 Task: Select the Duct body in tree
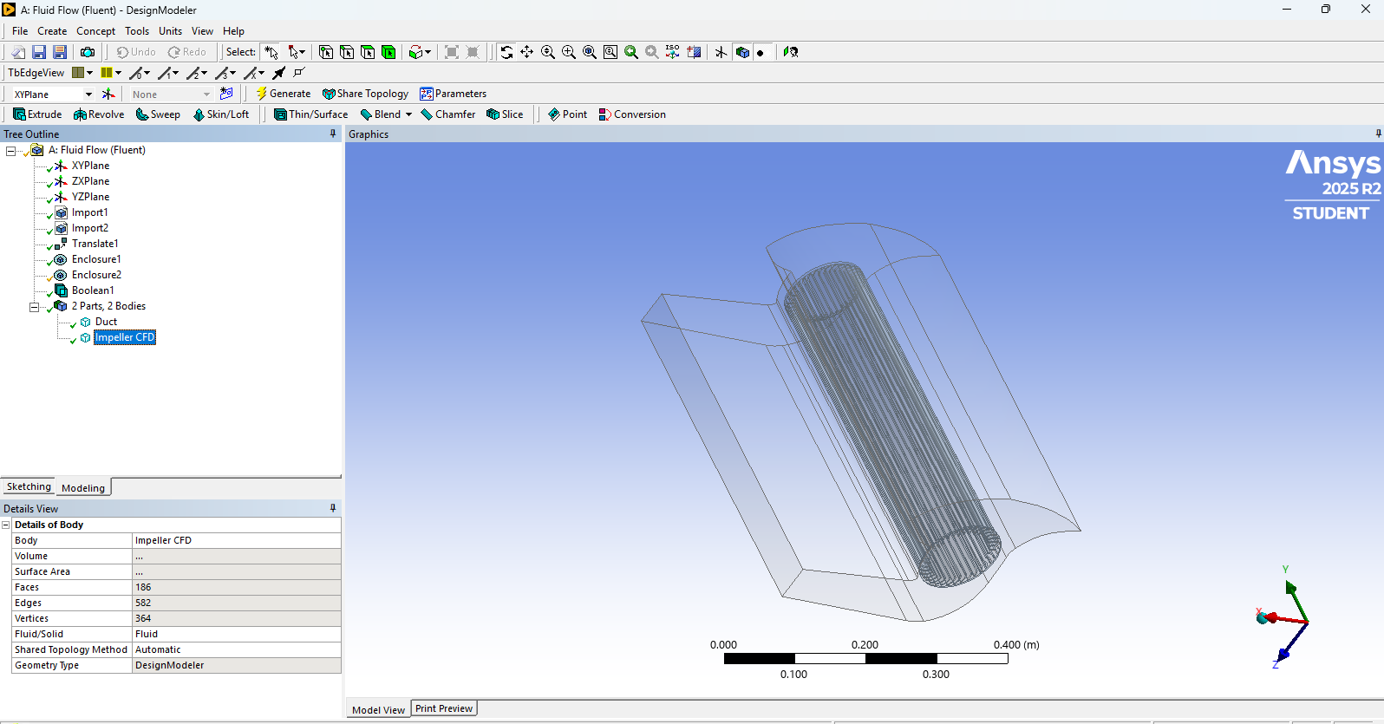coord(106,322)
